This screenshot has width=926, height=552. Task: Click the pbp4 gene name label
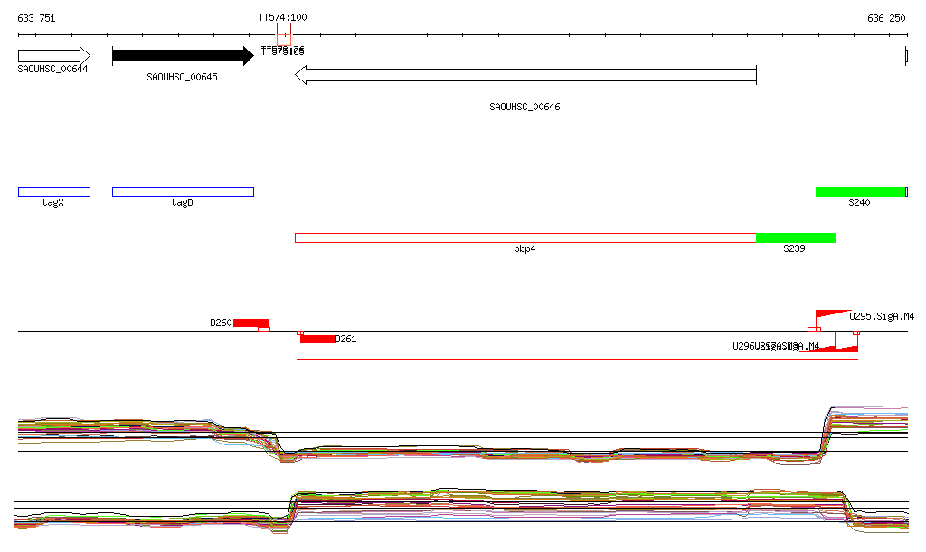[524, 248]
